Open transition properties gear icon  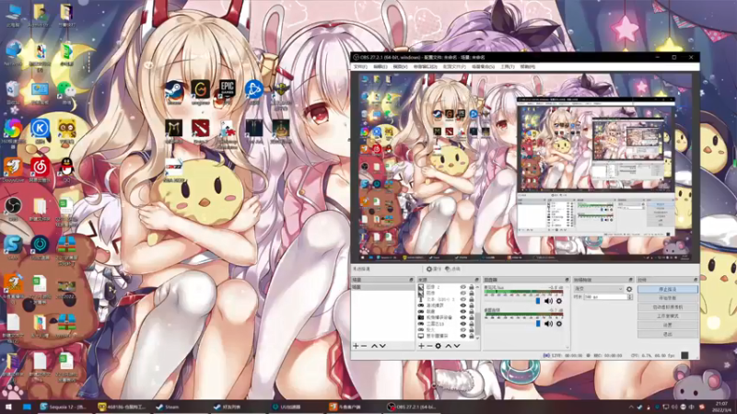click(x=629, y=289)
